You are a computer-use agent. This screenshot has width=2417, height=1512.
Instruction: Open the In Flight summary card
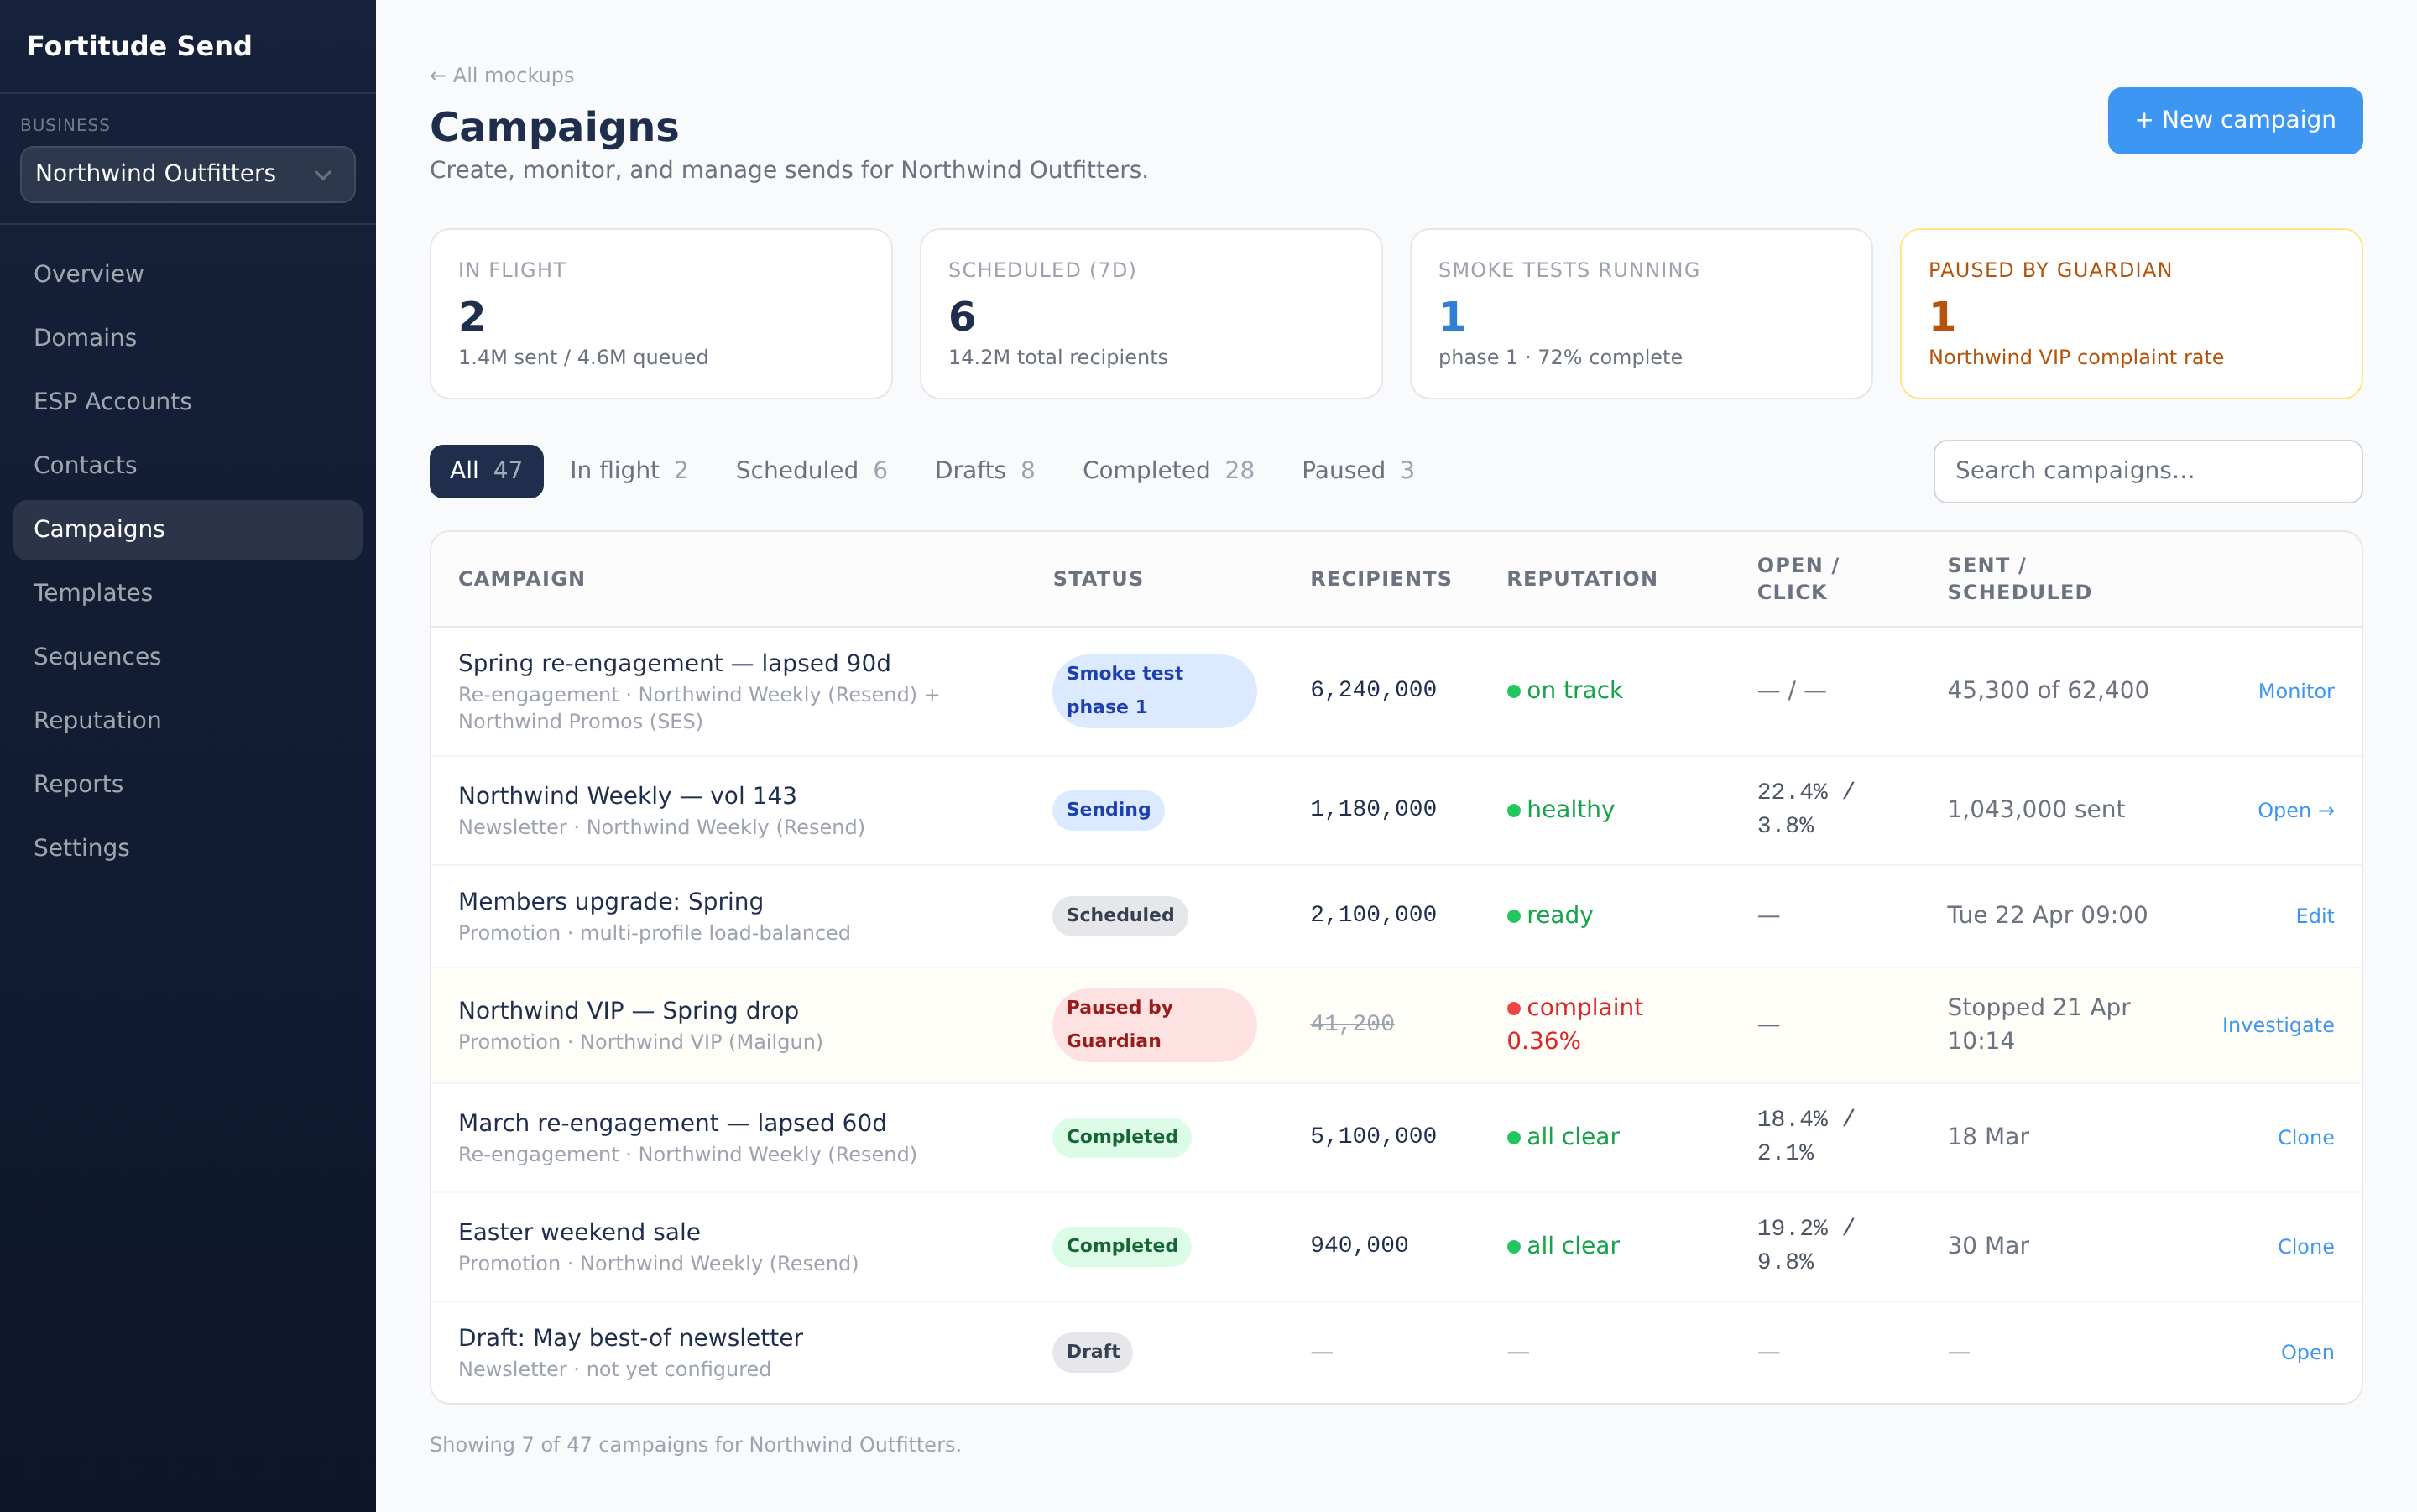point(660,314)
